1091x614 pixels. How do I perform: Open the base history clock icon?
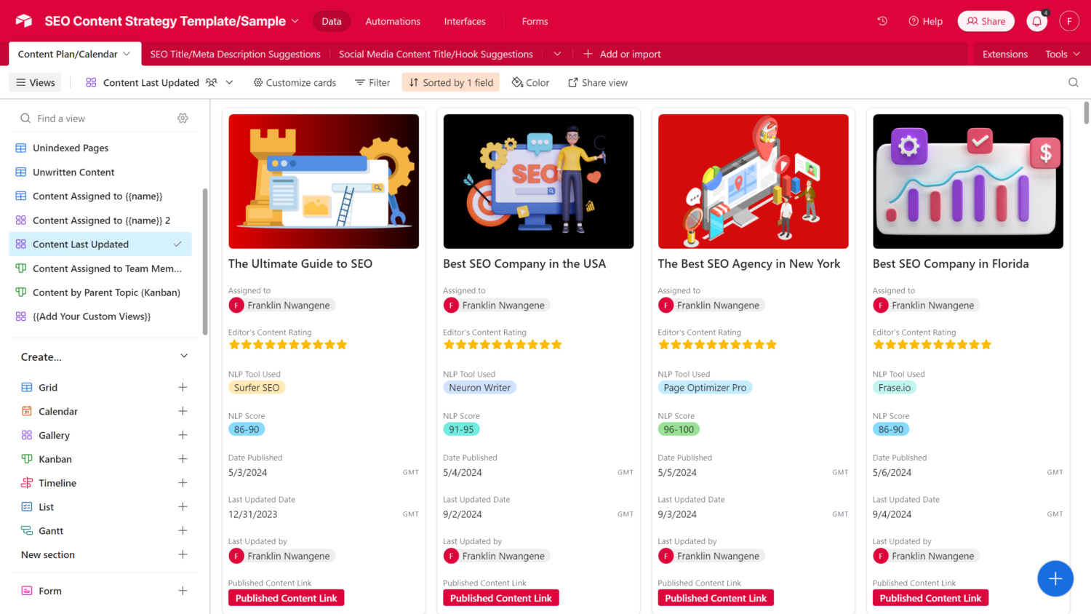click(x=882, y=21)
